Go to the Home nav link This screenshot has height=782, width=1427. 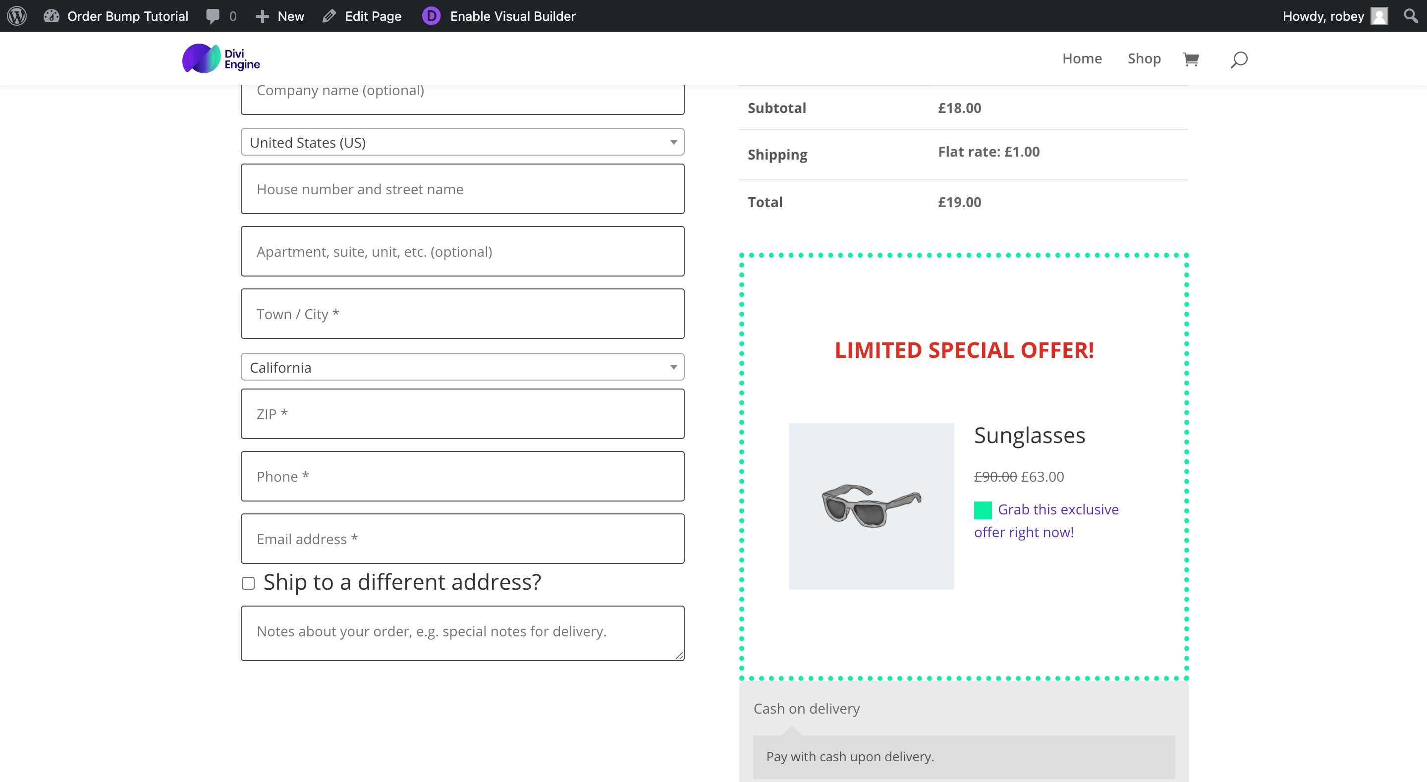[x=1082, y=58]
